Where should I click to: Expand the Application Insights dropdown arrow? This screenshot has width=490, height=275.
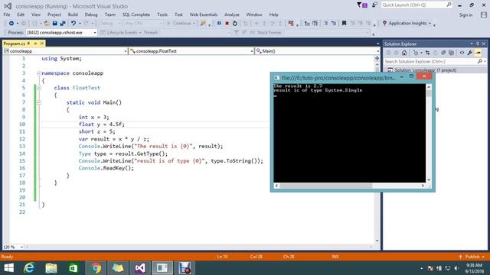(x=430, y=24)
